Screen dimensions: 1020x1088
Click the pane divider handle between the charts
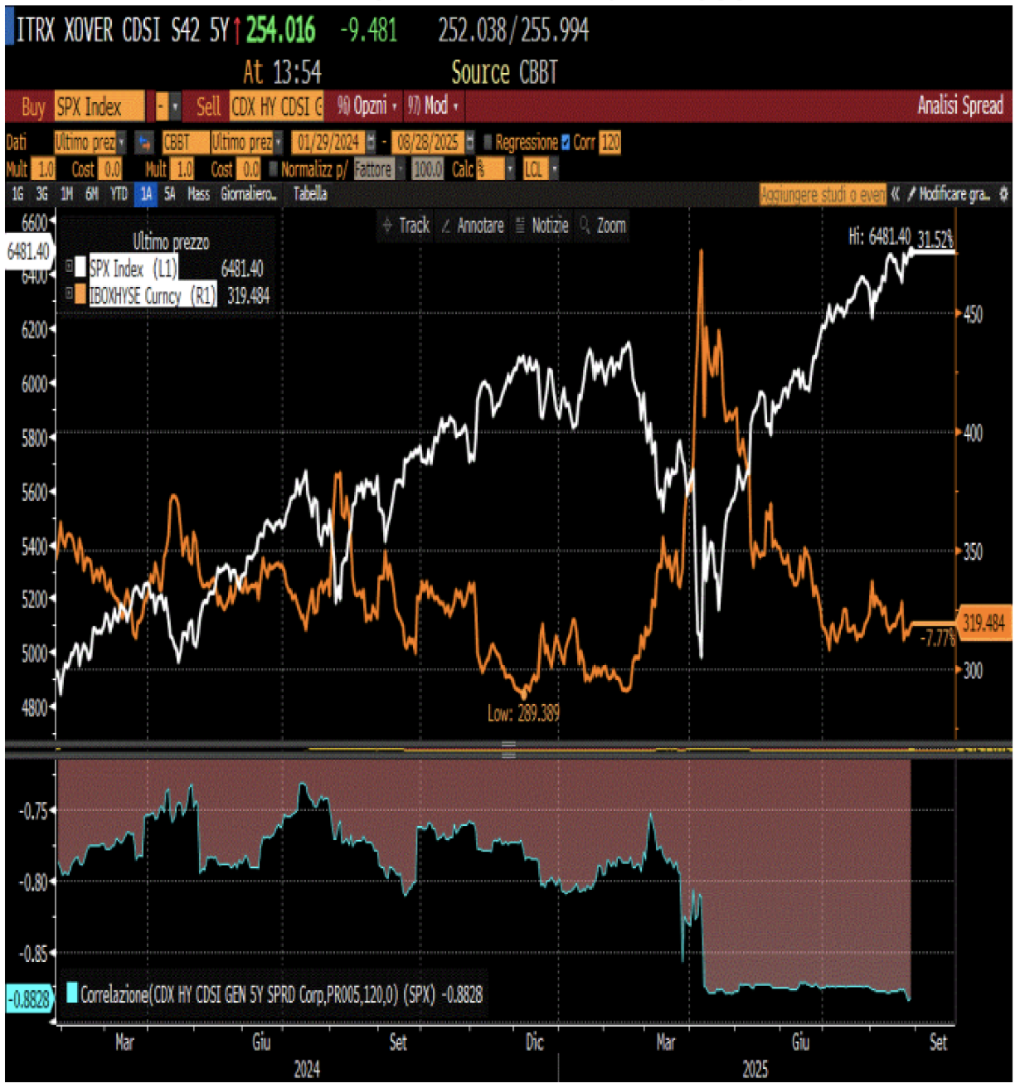click(508, 750)
